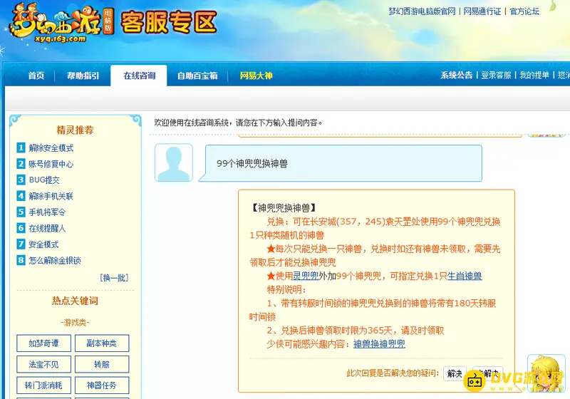Select the 副本种类 keyword button
The width and height of the screenshot is (570, 399).
pos(102,343)
